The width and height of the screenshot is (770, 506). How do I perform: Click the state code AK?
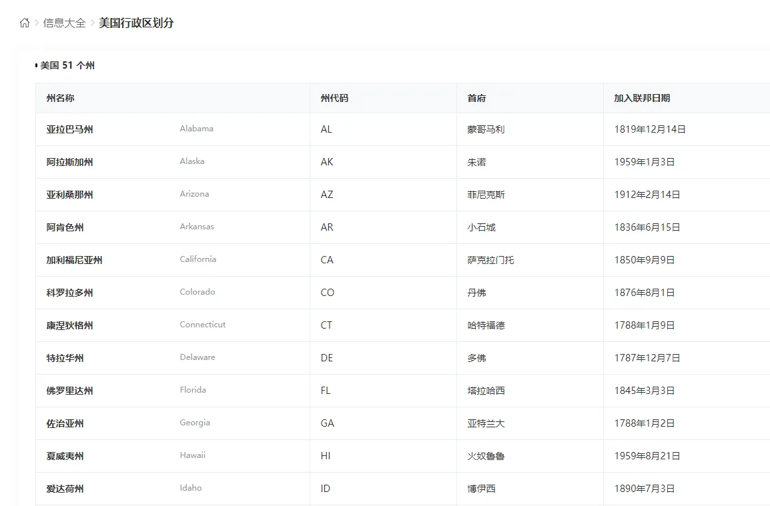click(x=326, y=162)
